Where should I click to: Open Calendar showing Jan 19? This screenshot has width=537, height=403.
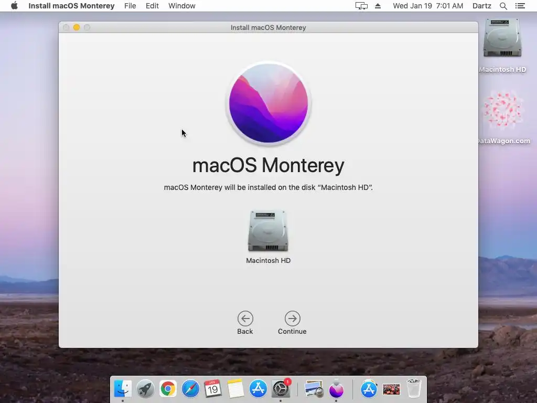[213, 389]
